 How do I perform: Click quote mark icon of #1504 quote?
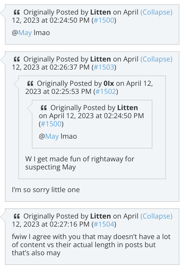point(17,216)
